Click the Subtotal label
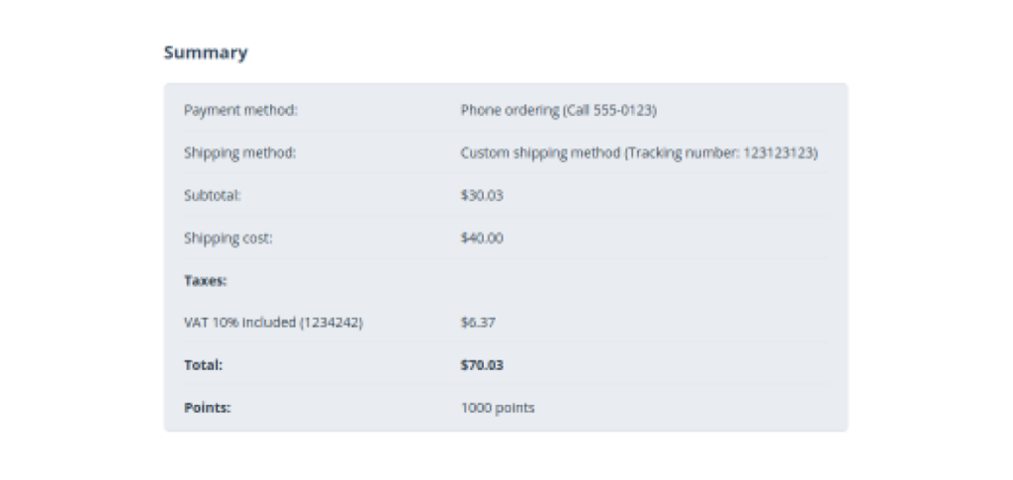 coord(213,196)
